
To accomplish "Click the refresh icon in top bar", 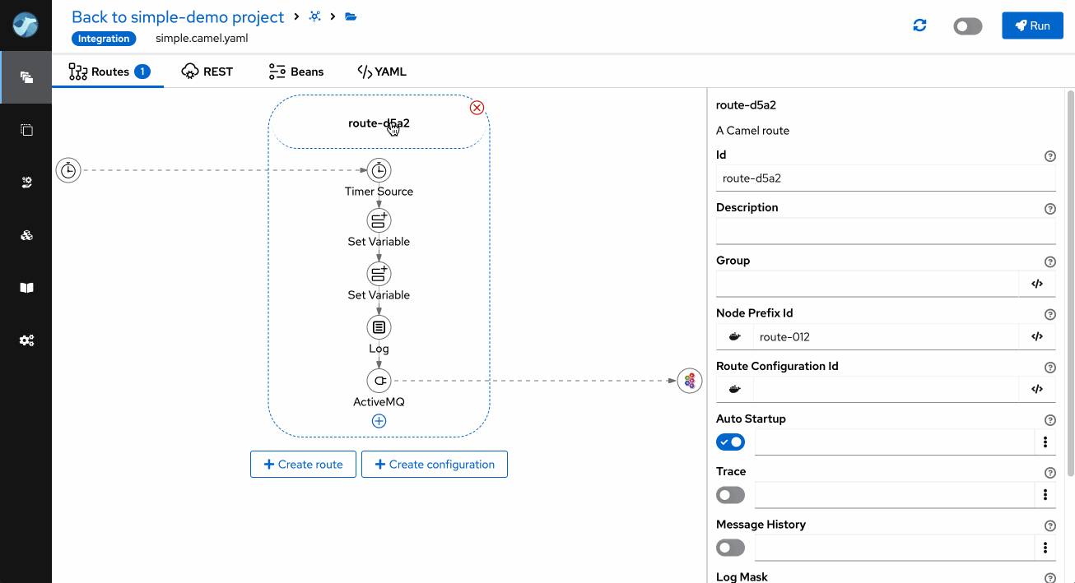I will 920,25.
